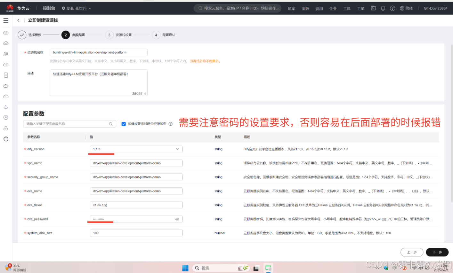The image size is (453, 273).
Task: Click the 描述 column header in table
Action: click(247, 137)
